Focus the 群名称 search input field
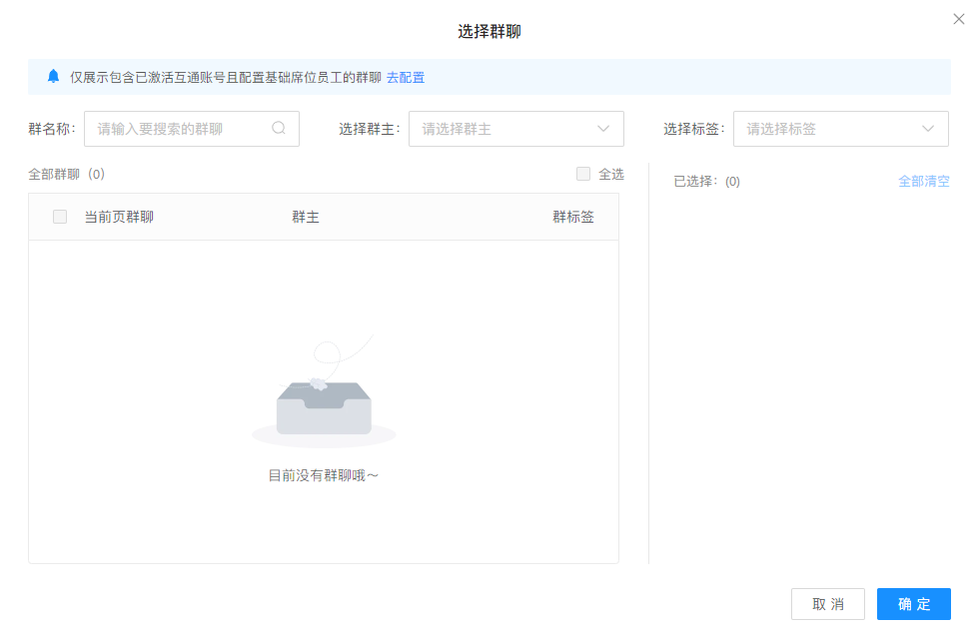This screenshot has width=978, height=638. (180, 129)
